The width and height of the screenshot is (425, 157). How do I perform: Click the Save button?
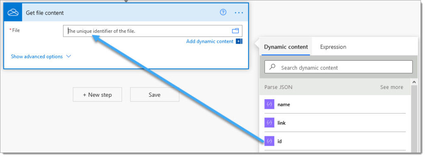click(x=154, y=95)
